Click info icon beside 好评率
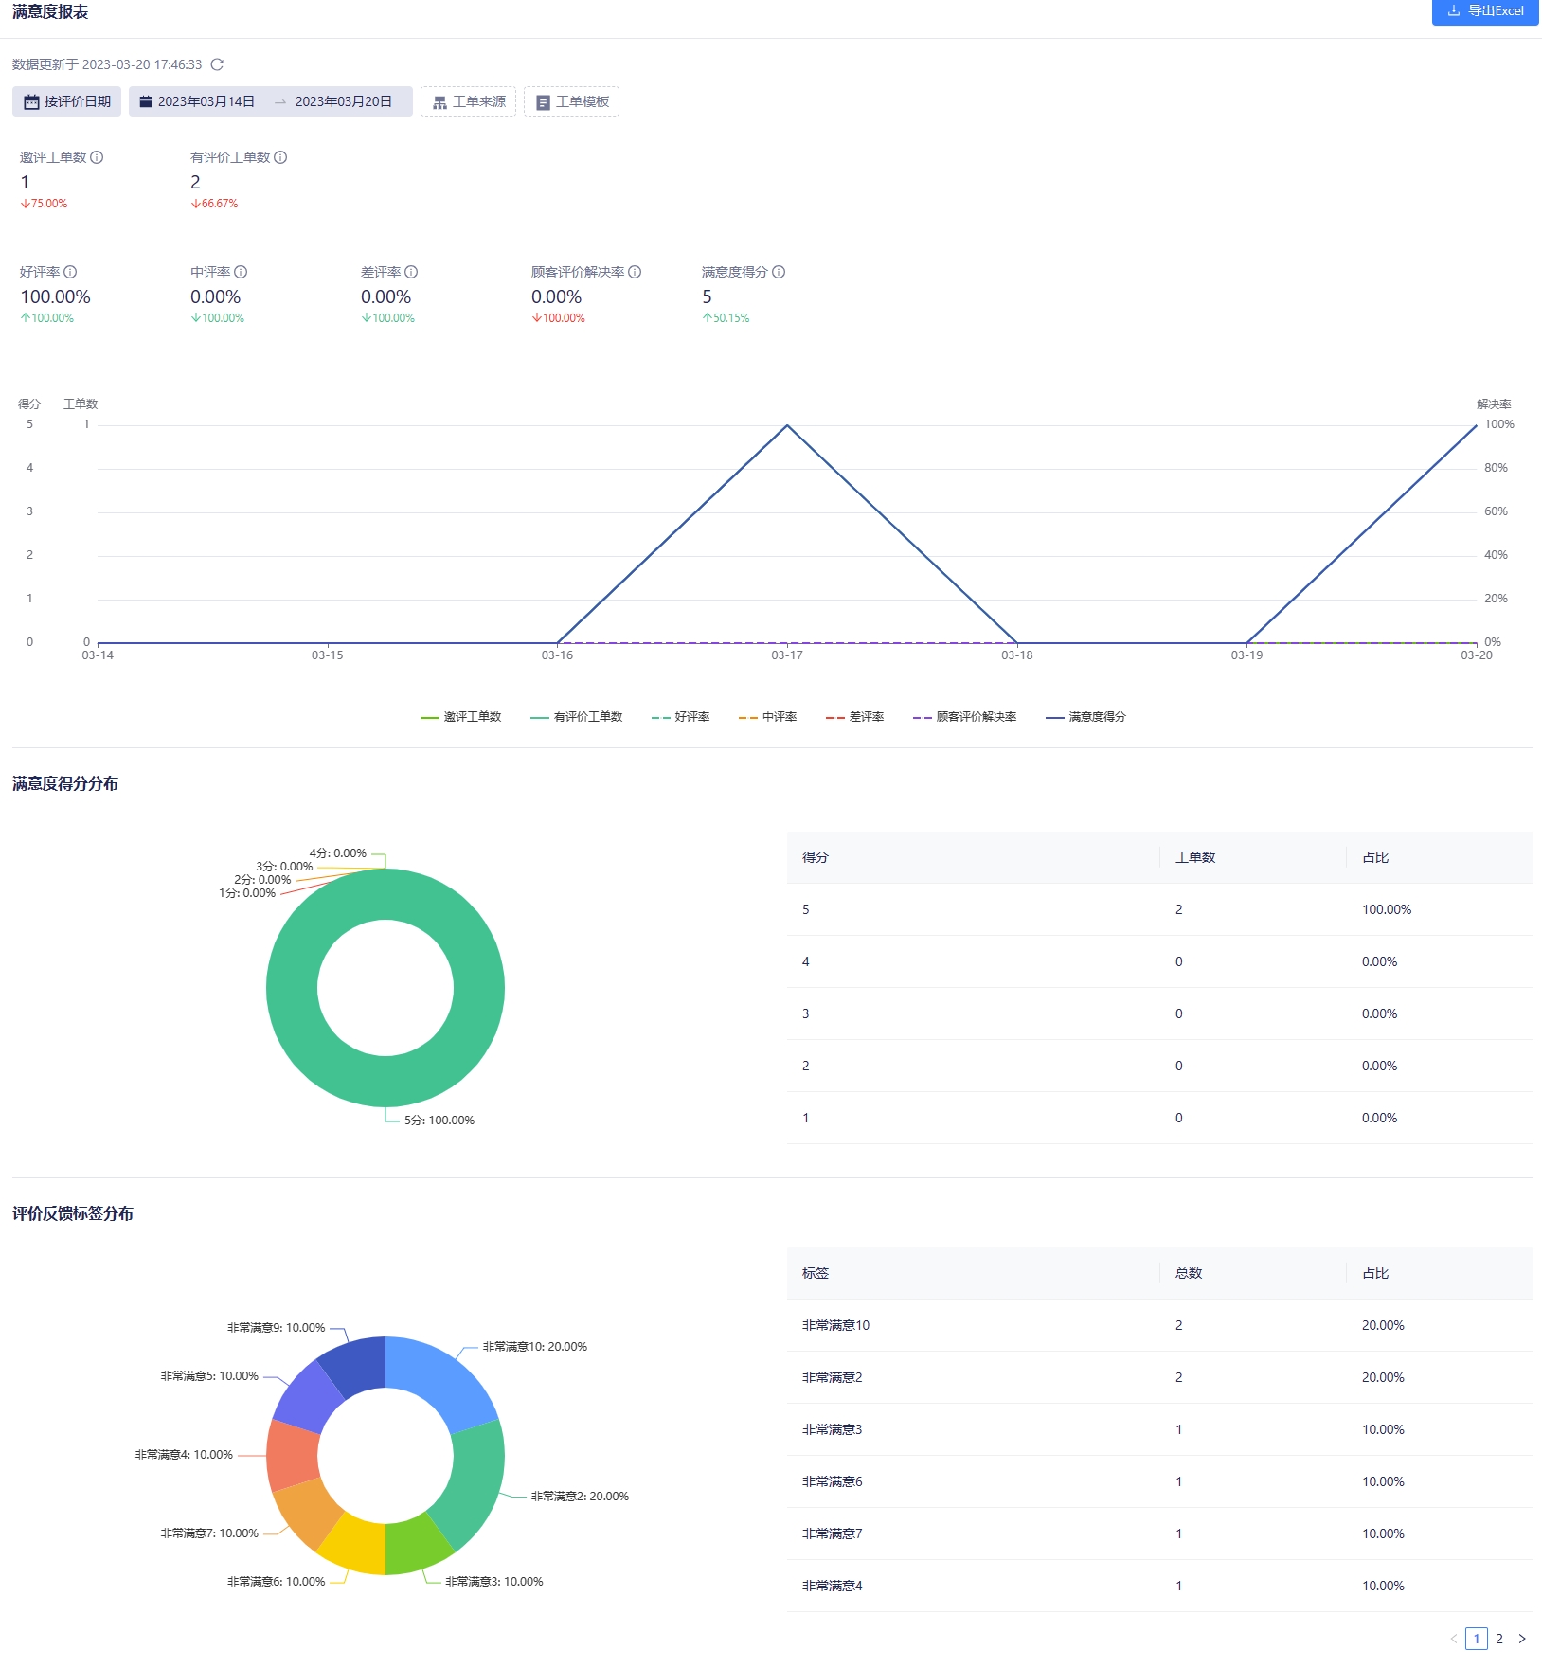 pos(70,272)
